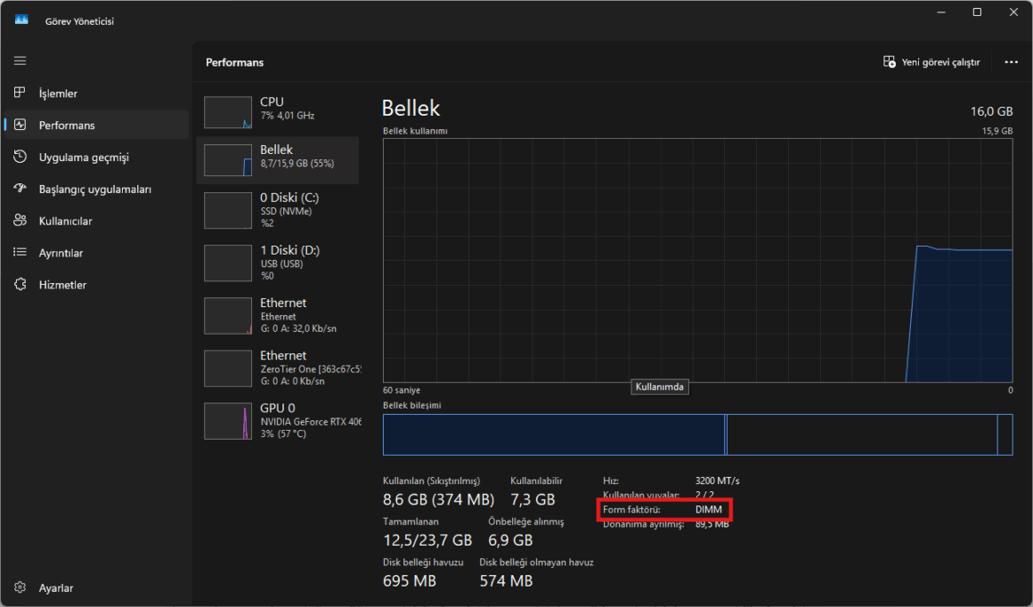
Task: Click the Kullanıcılar people icon
Action: click(x=20, y=221)
